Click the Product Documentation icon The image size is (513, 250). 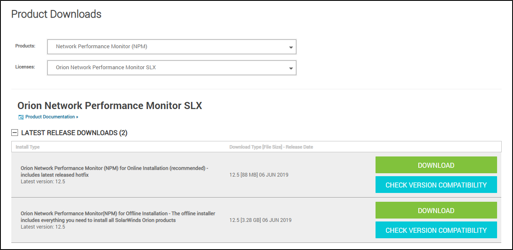coord(21,117)
